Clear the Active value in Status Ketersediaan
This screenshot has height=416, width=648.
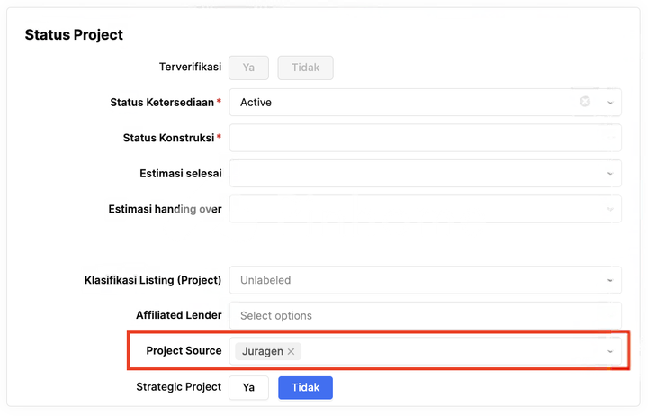point(585,102)
